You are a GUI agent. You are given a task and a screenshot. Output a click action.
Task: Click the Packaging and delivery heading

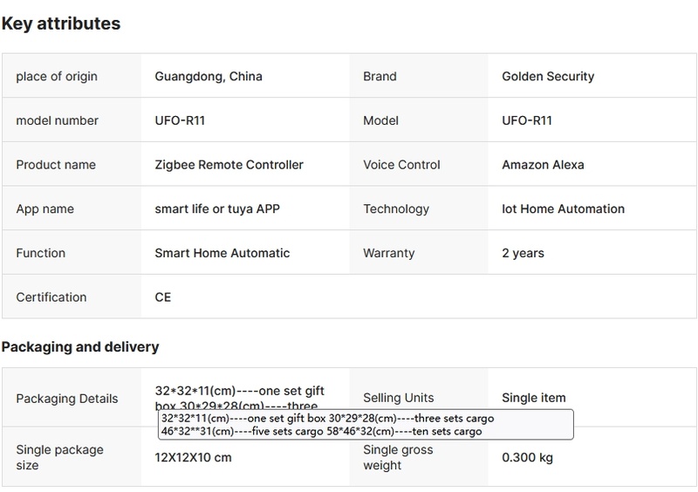80,347
